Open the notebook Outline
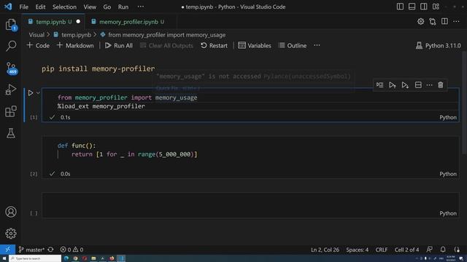 (293, 45)
